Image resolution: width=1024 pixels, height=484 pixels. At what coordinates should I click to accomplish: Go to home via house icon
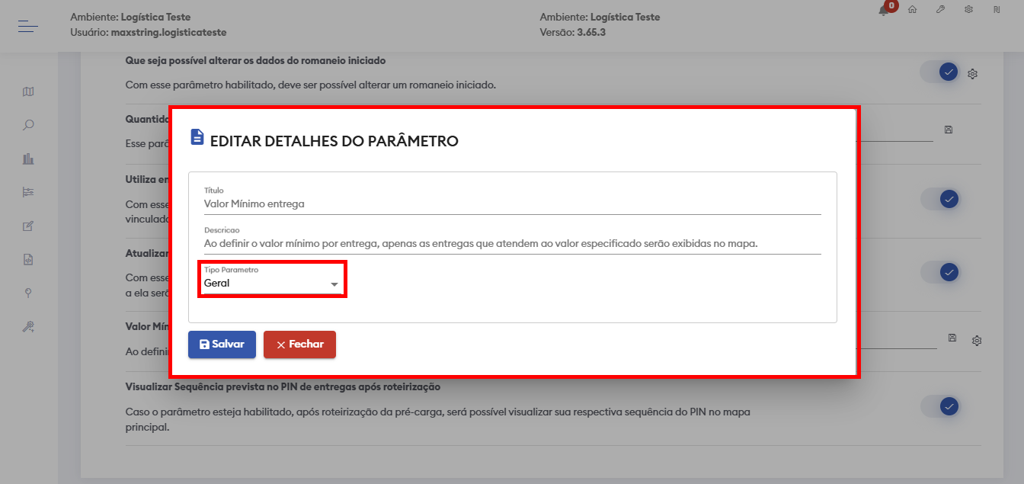pos(912,9)
